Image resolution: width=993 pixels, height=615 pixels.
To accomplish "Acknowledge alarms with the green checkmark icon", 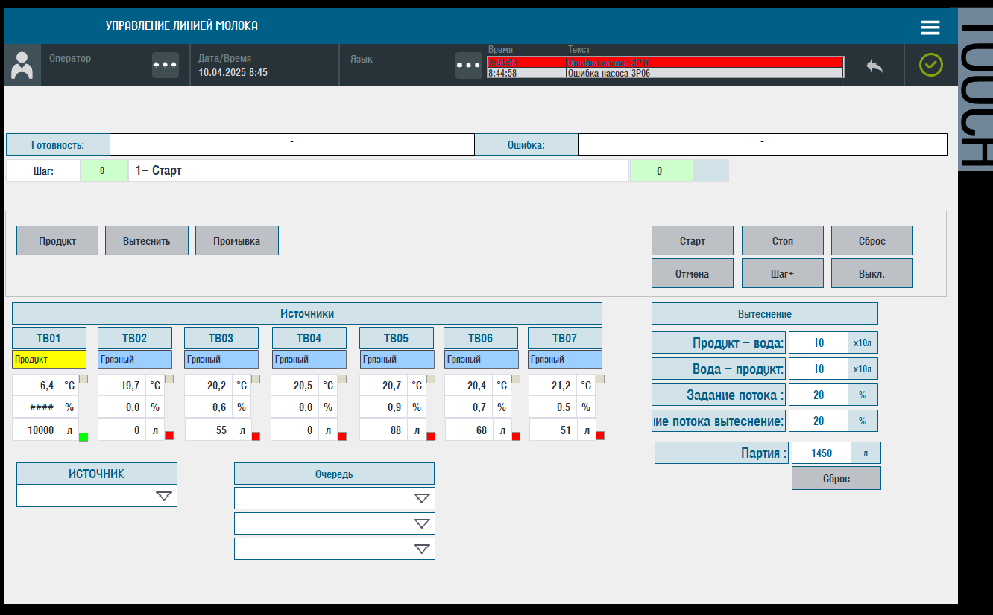I will click(x=929, y=65).
